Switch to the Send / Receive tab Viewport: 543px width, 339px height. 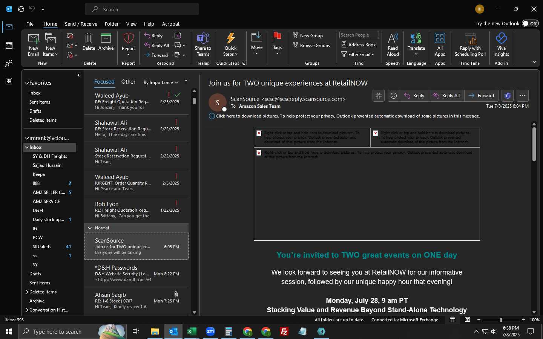tap(81, 24)
